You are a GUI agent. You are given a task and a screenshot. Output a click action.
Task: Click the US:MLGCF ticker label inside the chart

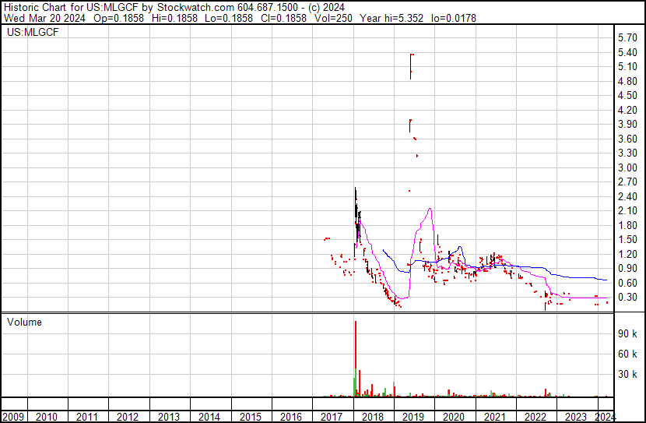pos(33,32)
